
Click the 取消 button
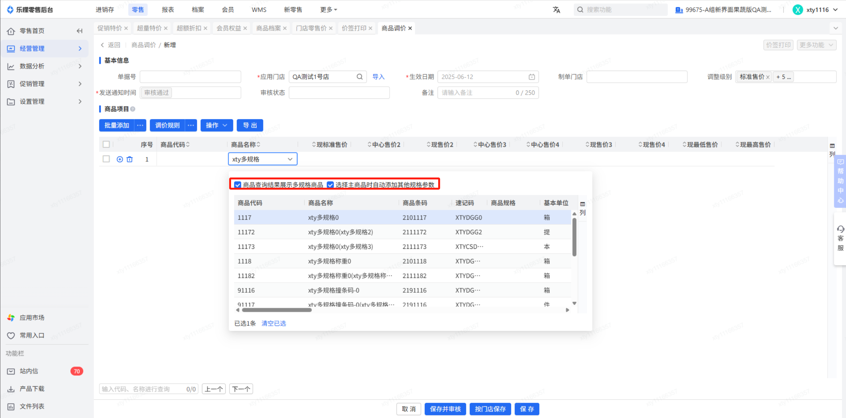[x=408, y=409]
